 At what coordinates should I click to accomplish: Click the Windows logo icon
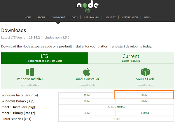pos(30,72)
